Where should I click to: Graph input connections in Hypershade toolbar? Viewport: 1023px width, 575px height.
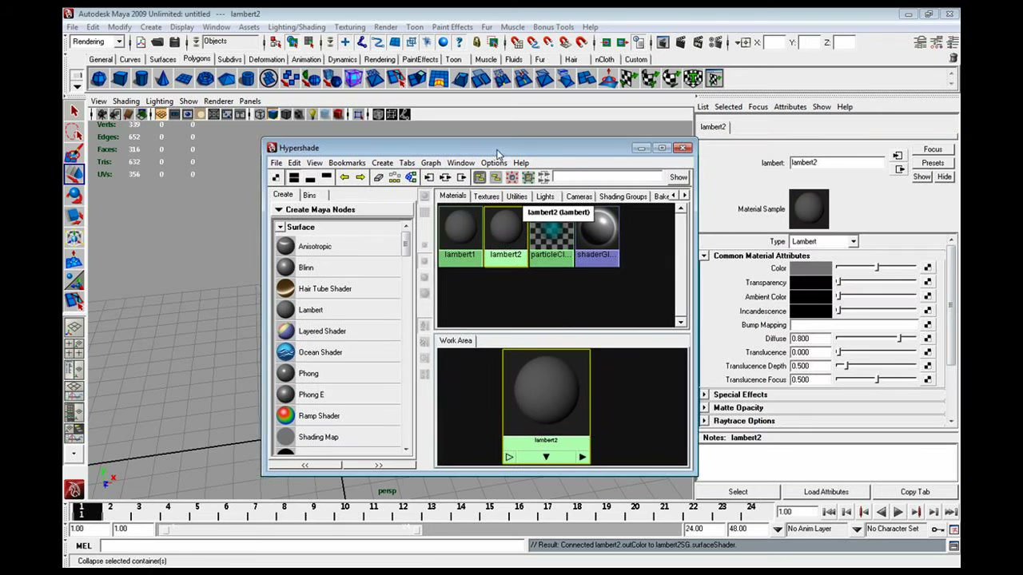click(429, 177)
